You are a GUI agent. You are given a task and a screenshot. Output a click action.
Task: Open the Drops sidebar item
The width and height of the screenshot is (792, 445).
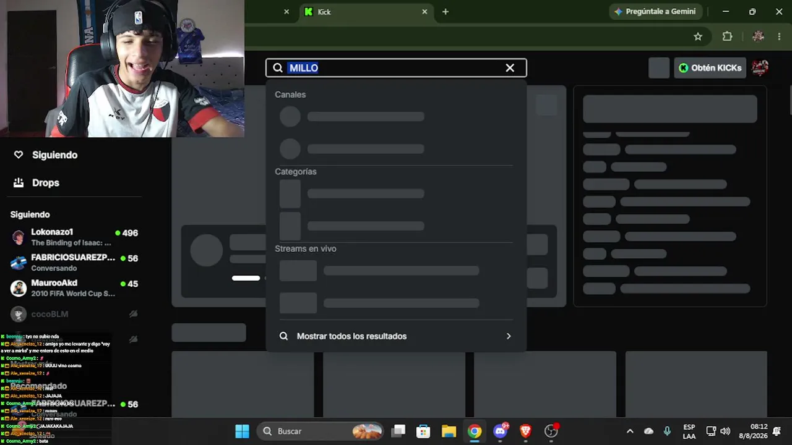[x=37, y=183]
